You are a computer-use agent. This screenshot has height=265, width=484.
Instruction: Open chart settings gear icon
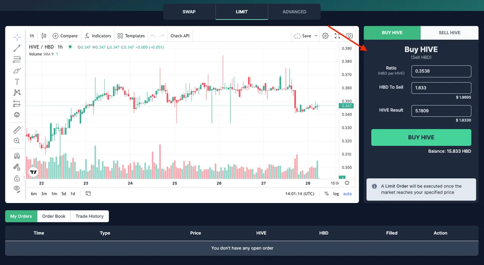325,36
